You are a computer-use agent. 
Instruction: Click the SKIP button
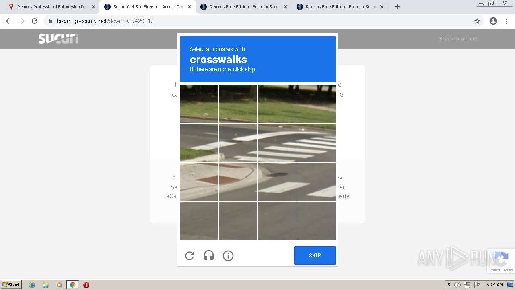point(315,255)
